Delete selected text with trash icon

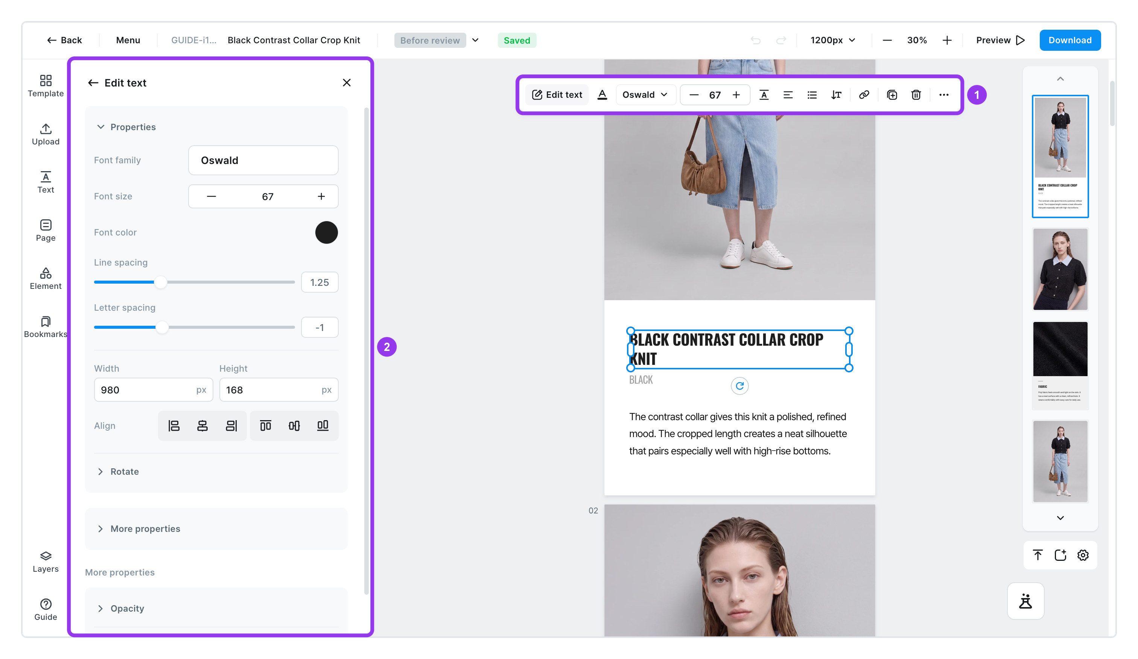pos(916,95)
